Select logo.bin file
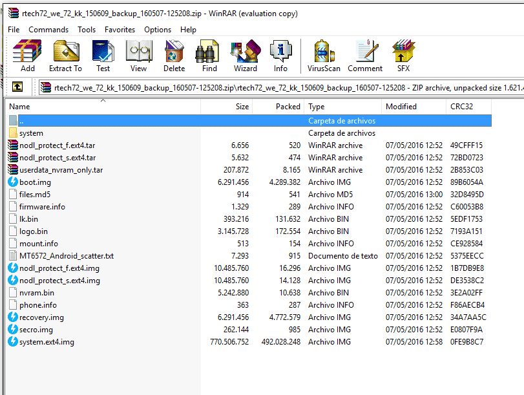The image size is (524, 395). click(34, 231)
